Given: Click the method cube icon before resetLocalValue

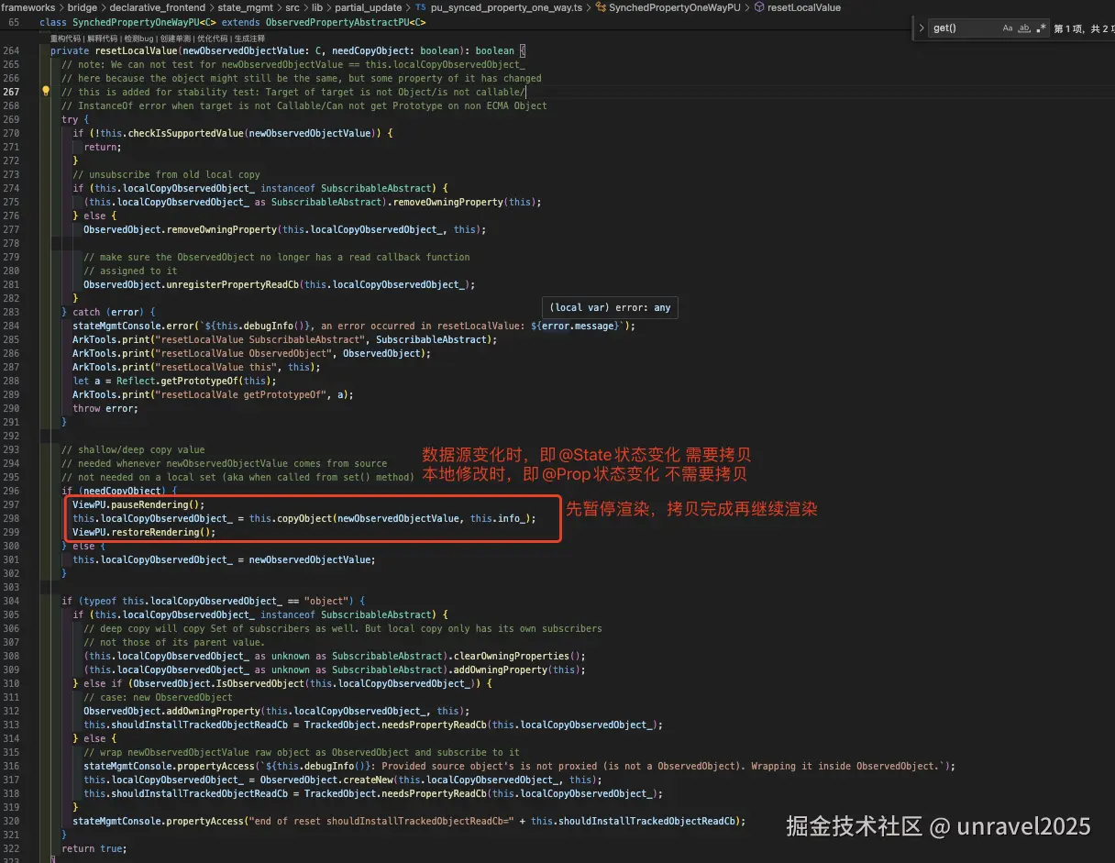Looking at the screenshot, I should [758, 7].
